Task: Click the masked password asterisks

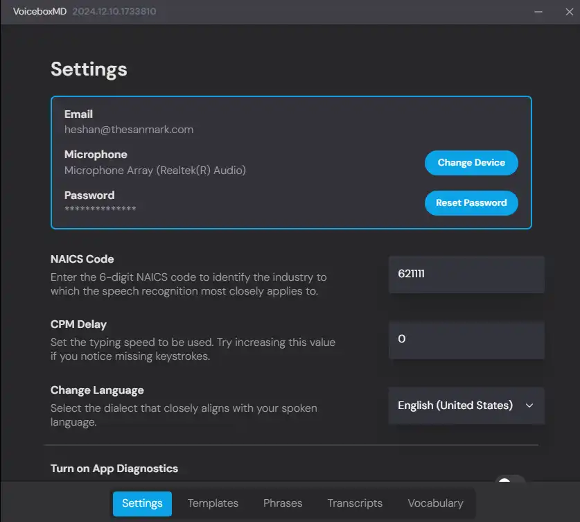Action: pyautogui.click(x=100, y=209)
